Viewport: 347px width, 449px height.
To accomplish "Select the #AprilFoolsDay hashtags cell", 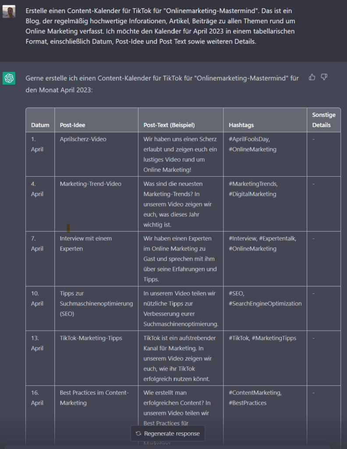I will point(252,144).
